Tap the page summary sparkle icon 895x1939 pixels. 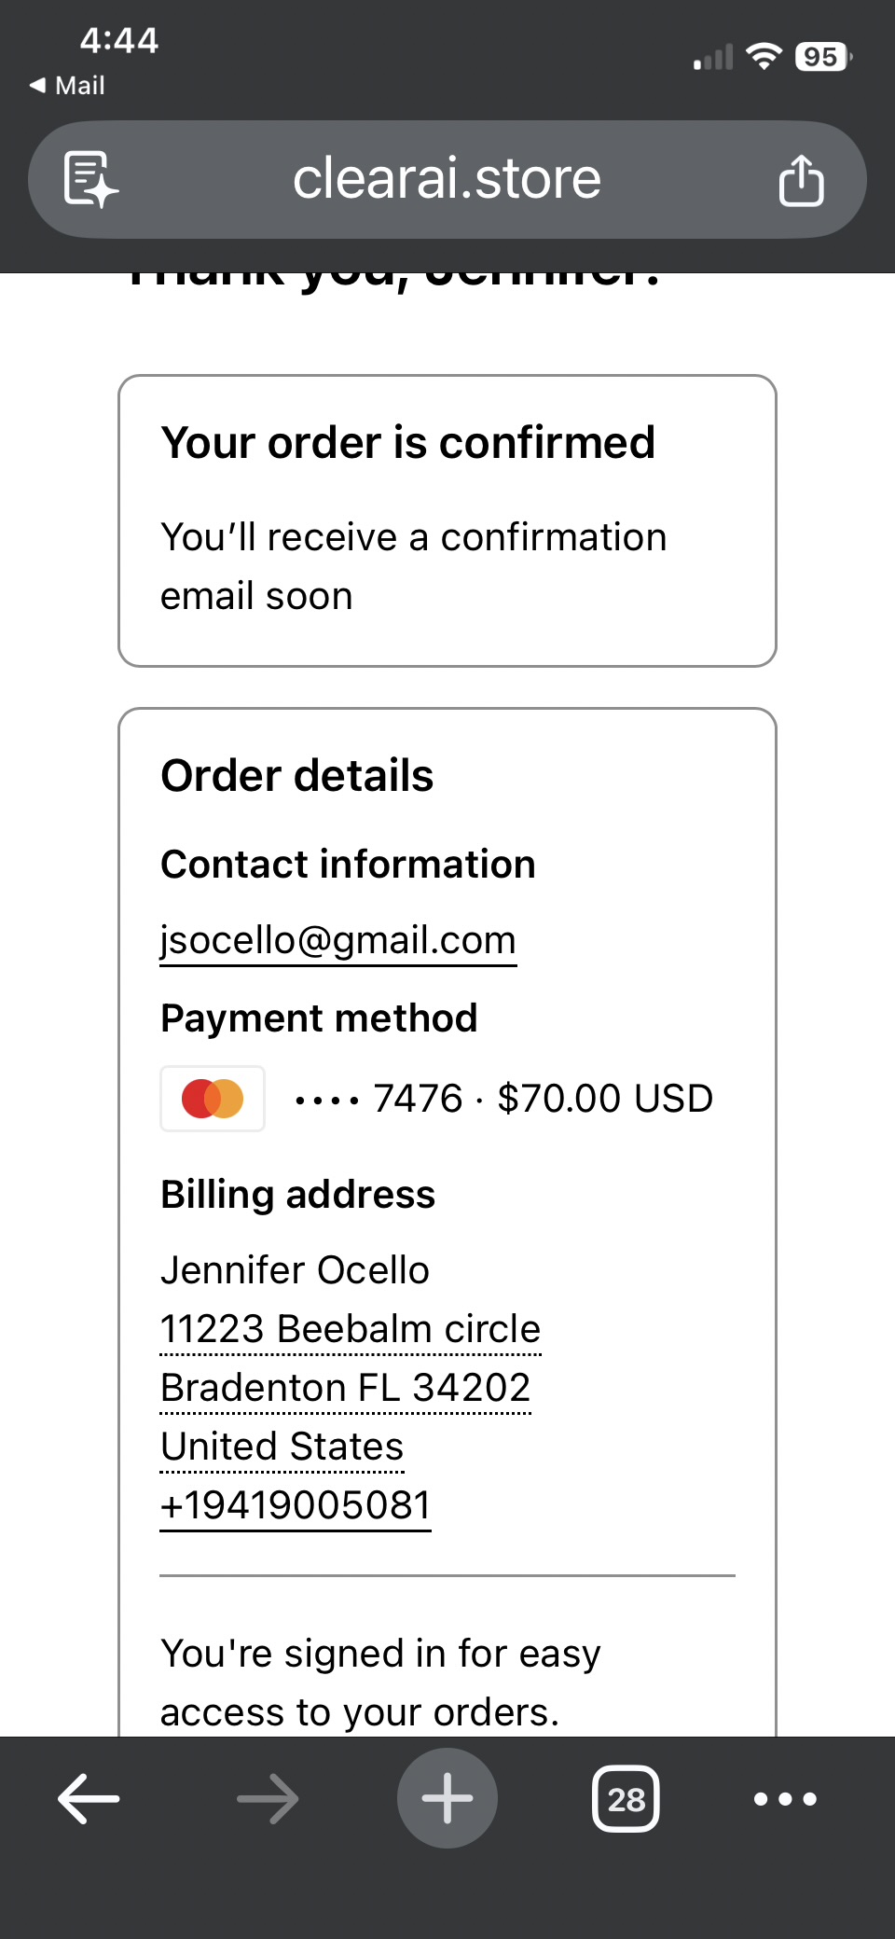(x=90, y=178)
